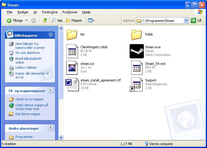Image resolution: width=207 pixels, height=148 pixels.
Task: Click the task pane scroll up arrow
Action: [61, 28]
